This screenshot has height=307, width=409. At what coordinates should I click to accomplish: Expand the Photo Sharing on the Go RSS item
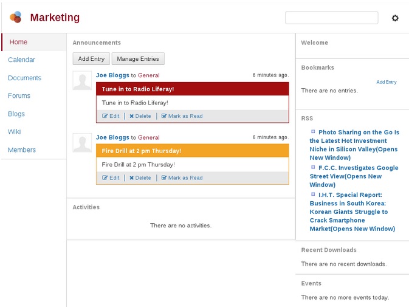point(314,131)
